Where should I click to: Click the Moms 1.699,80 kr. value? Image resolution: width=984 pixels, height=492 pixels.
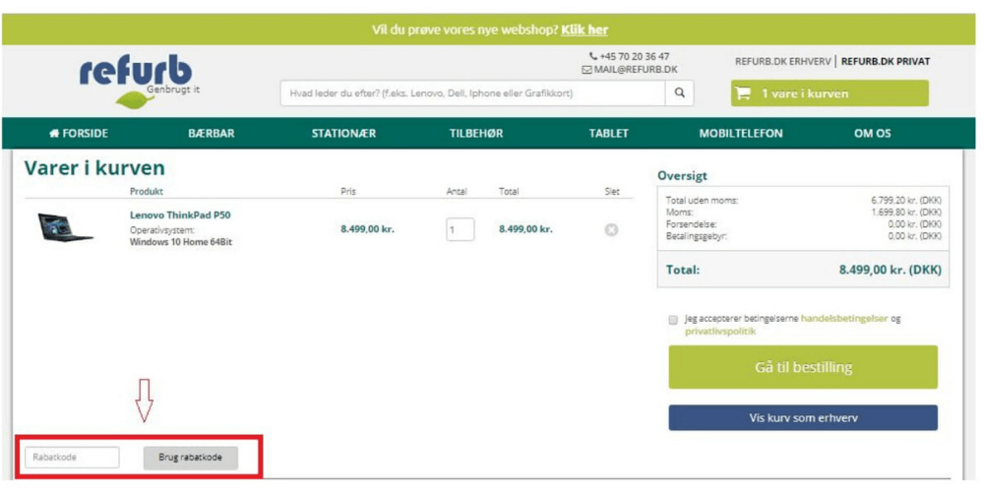(x=906, y=213)
